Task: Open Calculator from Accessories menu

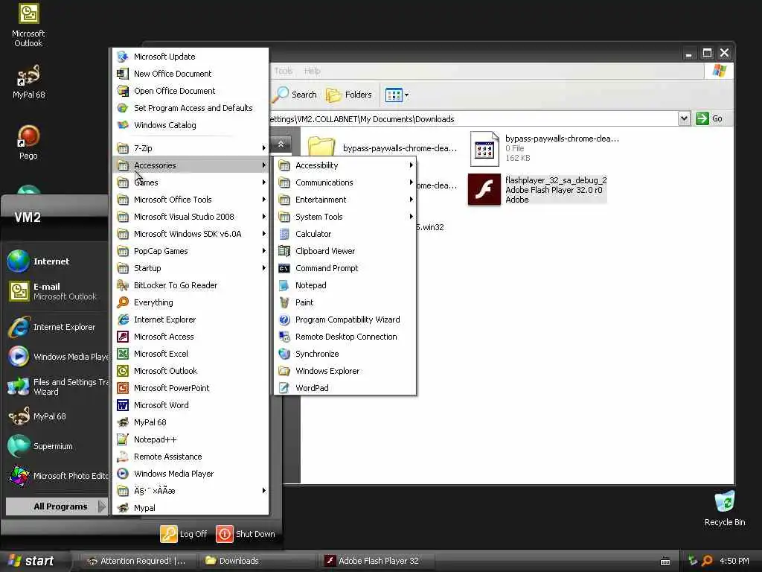Action: [x=345, y=234]
